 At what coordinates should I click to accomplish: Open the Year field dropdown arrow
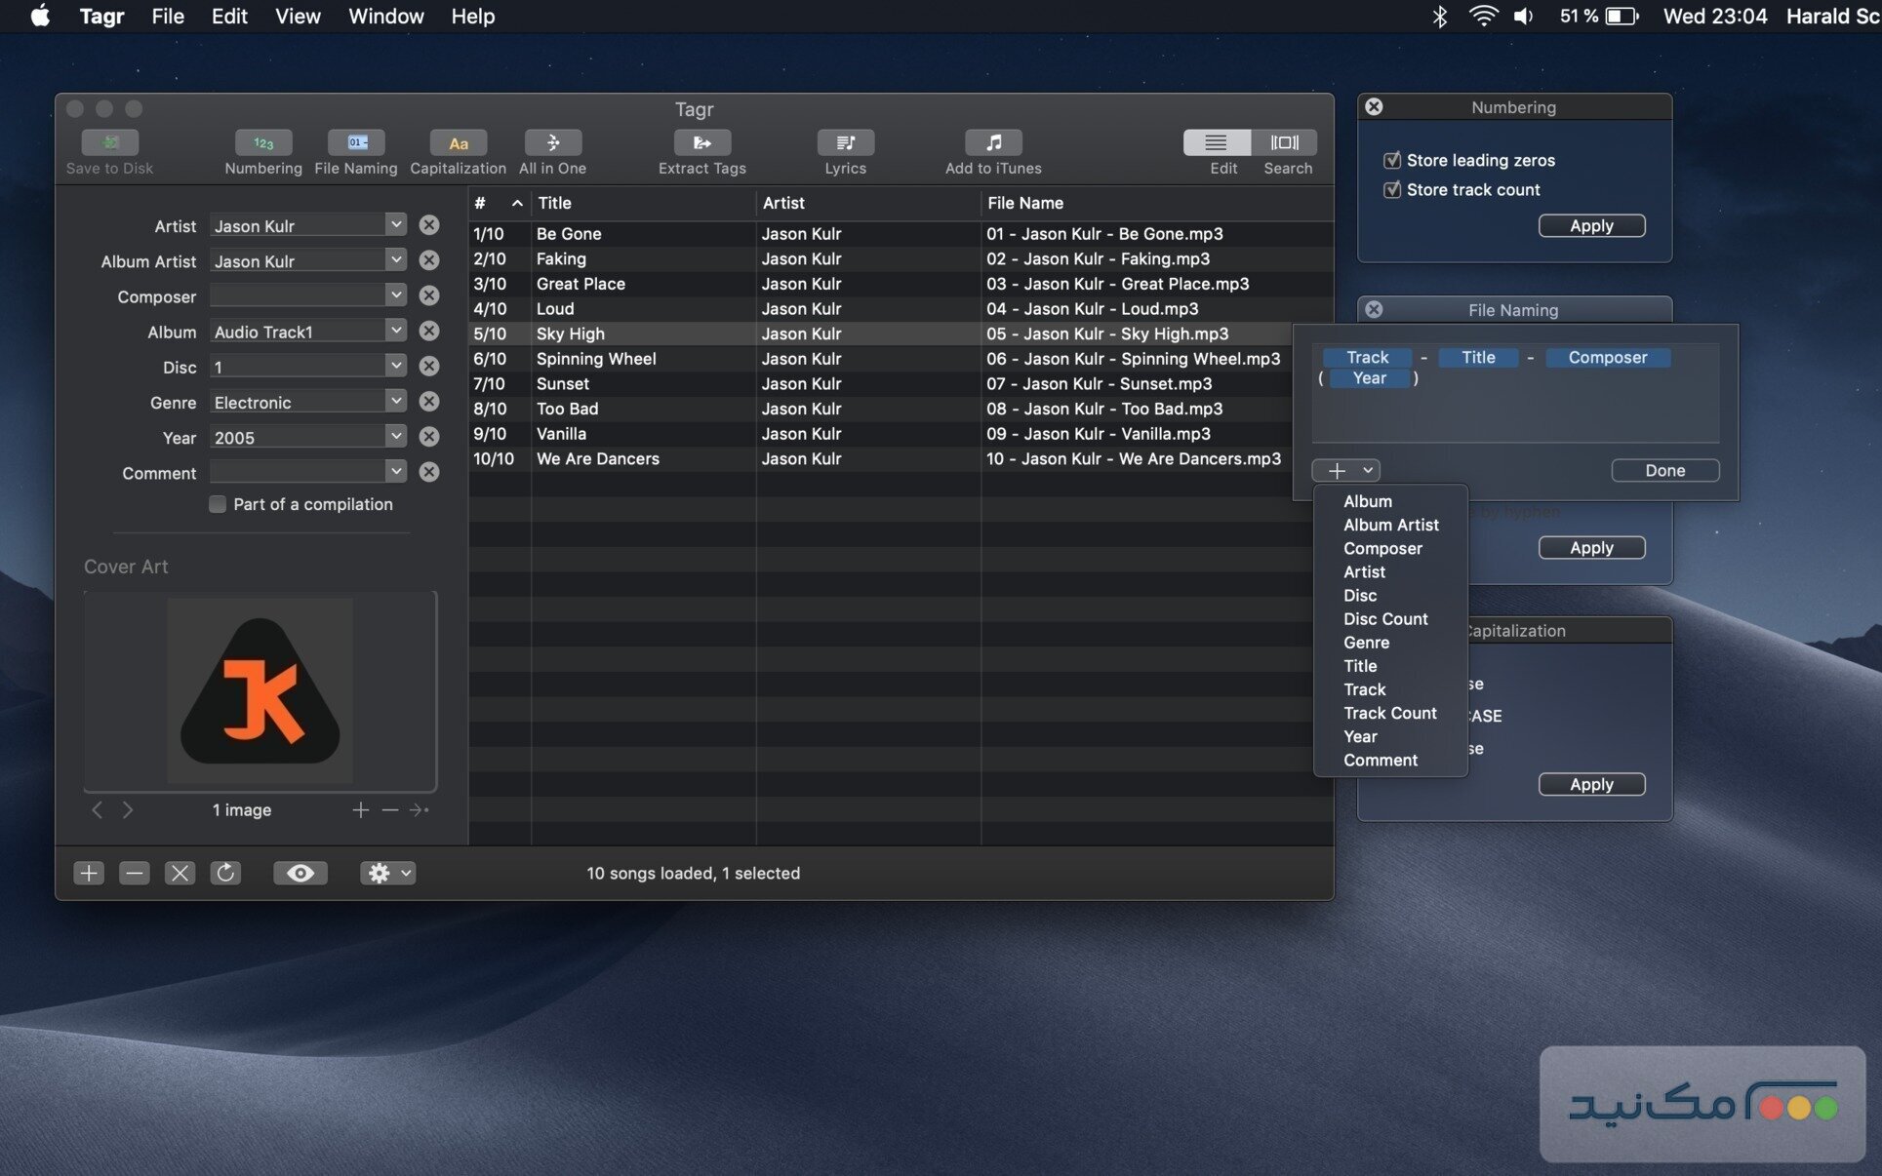tap(395, 437)
